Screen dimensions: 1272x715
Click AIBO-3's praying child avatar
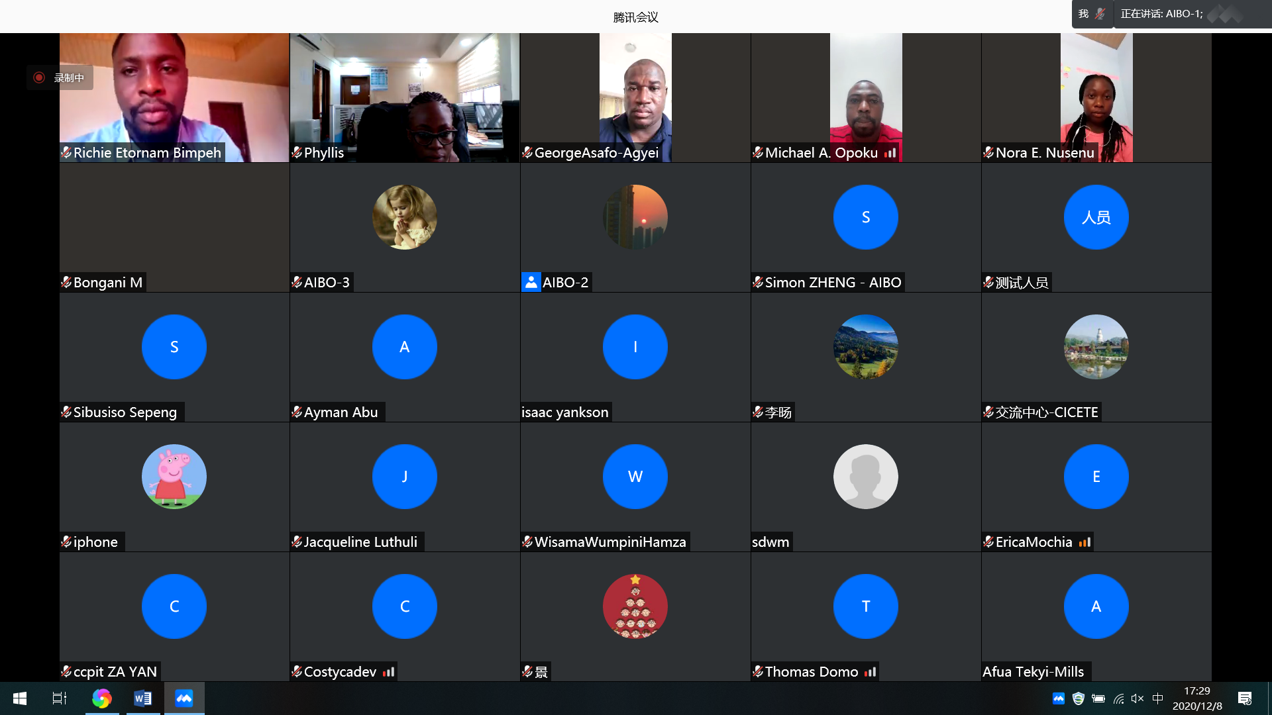405,217
